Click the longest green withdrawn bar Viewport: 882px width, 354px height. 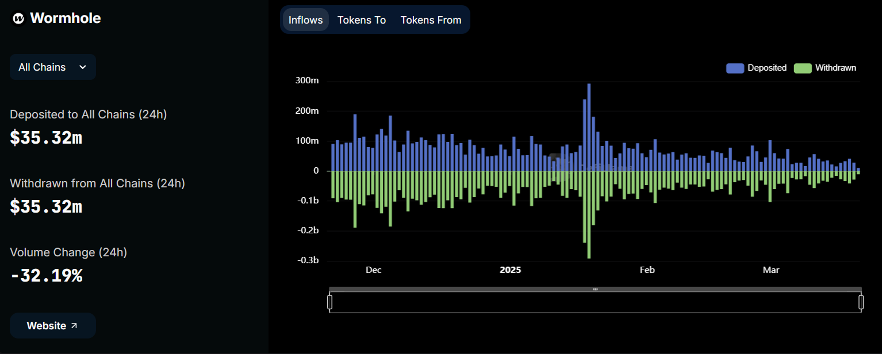coord(589,214)
